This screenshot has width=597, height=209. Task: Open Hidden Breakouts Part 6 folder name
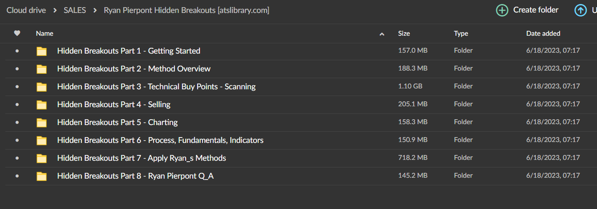pos(160,140)
